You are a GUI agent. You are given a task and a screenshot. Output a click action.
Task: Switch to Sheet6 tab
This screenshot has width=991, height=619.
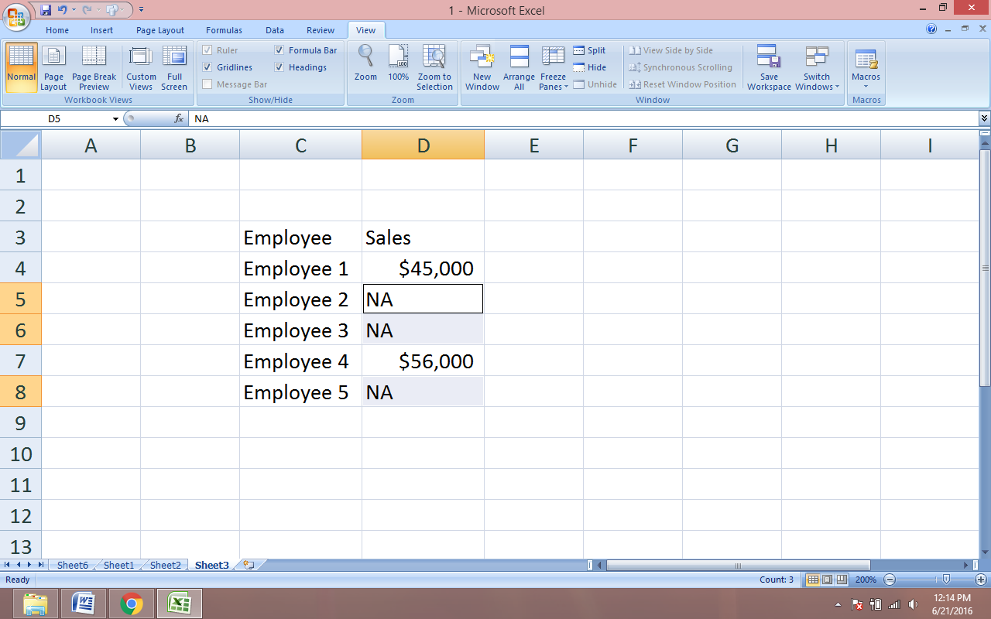pos(72,565)
